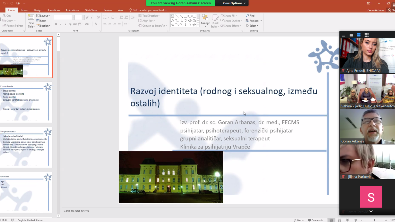Open the Section dropdown
This screenshot has height=222, width=395.
(44, 26)
